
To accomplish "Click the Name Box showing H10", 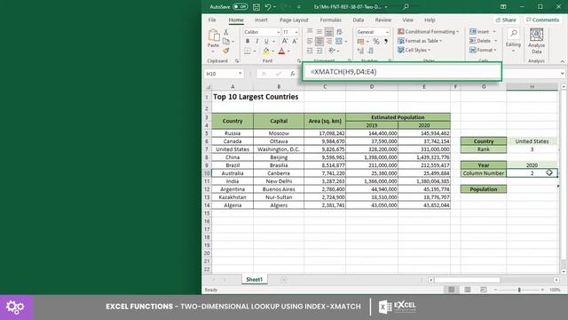I will (x=224, y=74).
